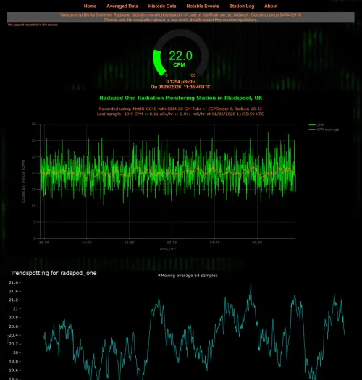
Task: Click the welcome banner message
Action: pyautogui.click(x=180, y=17)
